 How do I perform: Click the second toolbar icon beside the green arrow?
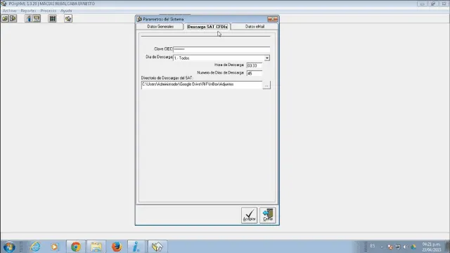(13, 19)
